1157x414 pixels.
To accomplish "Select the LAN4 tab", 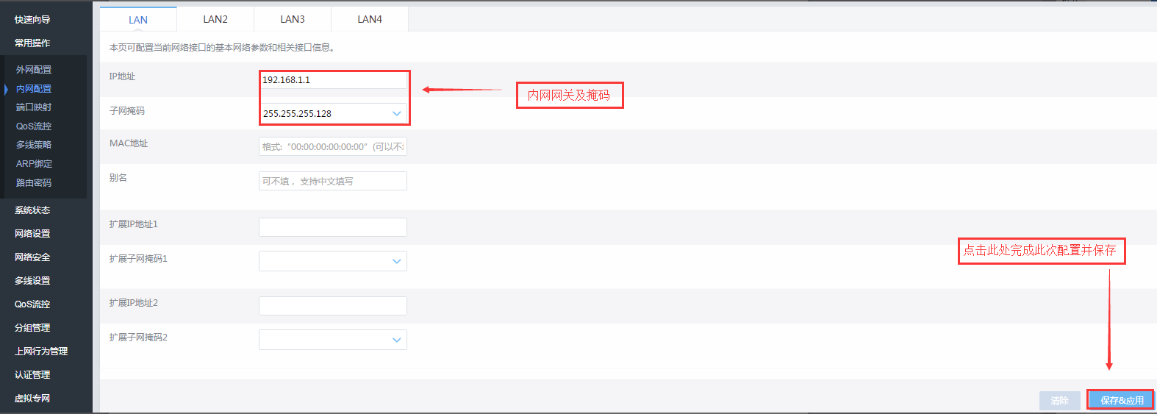I will point(370,19).
